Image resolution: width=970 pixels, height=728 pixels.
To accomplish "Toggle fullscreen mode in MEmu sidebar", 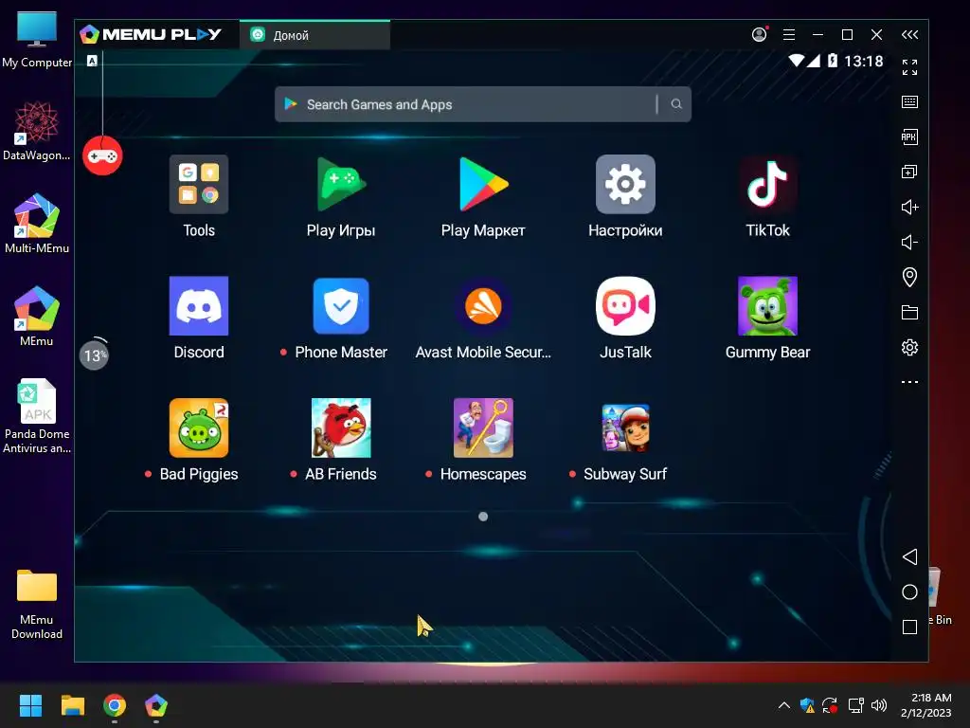I will pyautogui.click(x=909, y=67).
